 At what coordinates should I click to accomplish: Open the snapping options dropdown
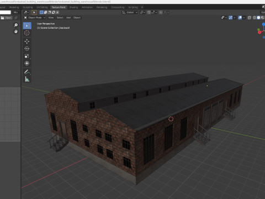pyautogui.click(x=154, y=12)
